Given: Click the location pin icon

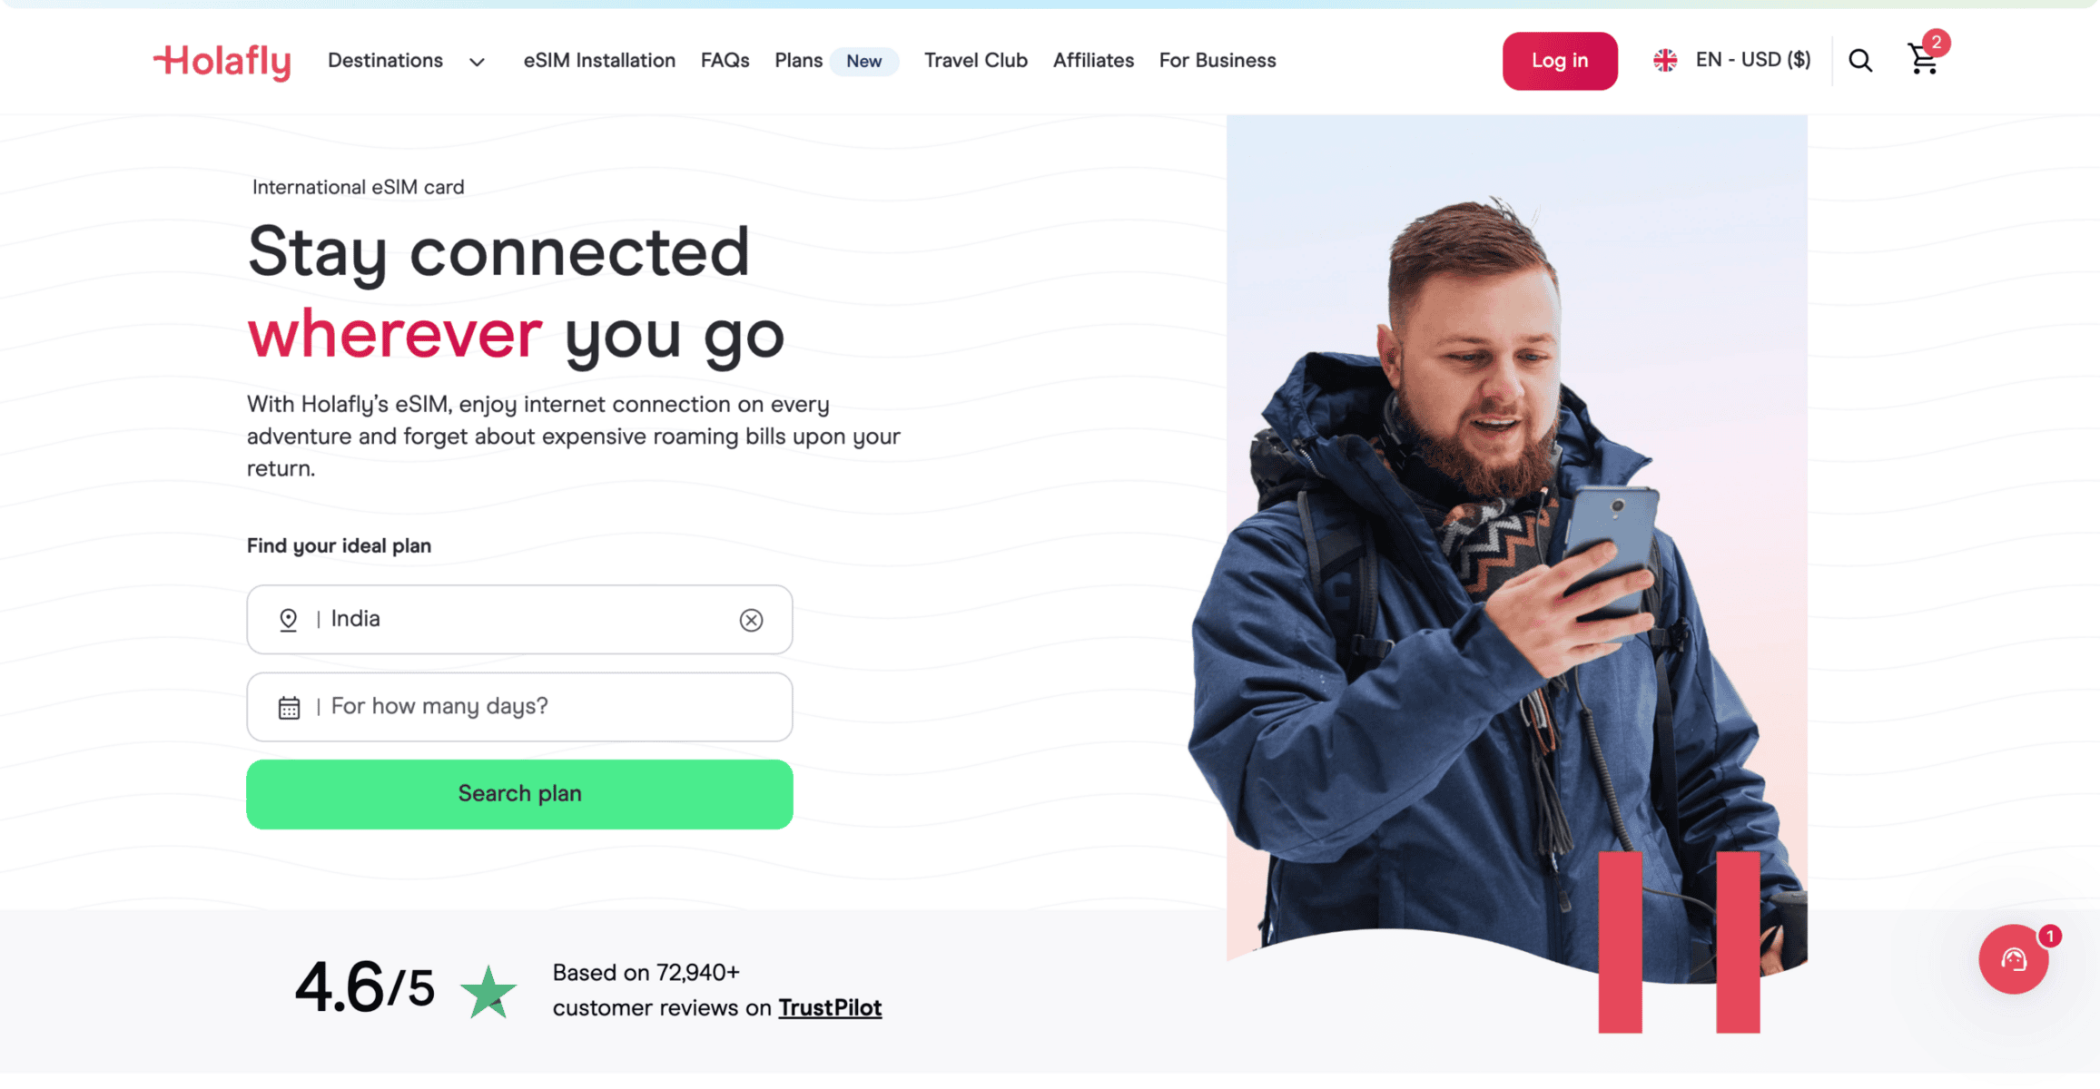Looking at the screenshot, I should click(288, 620).
